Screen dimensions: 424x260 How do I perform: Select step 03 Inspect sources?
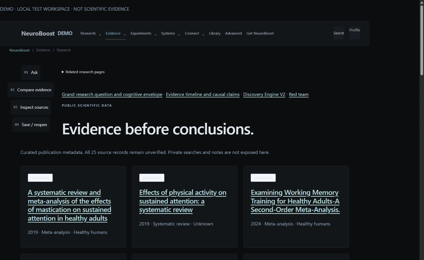[31, 107]
